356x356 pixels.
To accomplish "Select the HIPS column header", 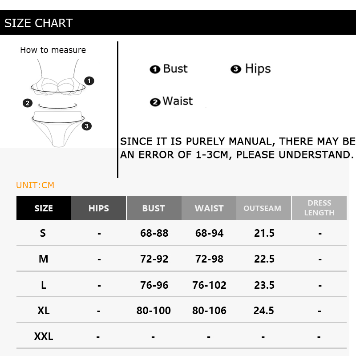I will 99,208.
